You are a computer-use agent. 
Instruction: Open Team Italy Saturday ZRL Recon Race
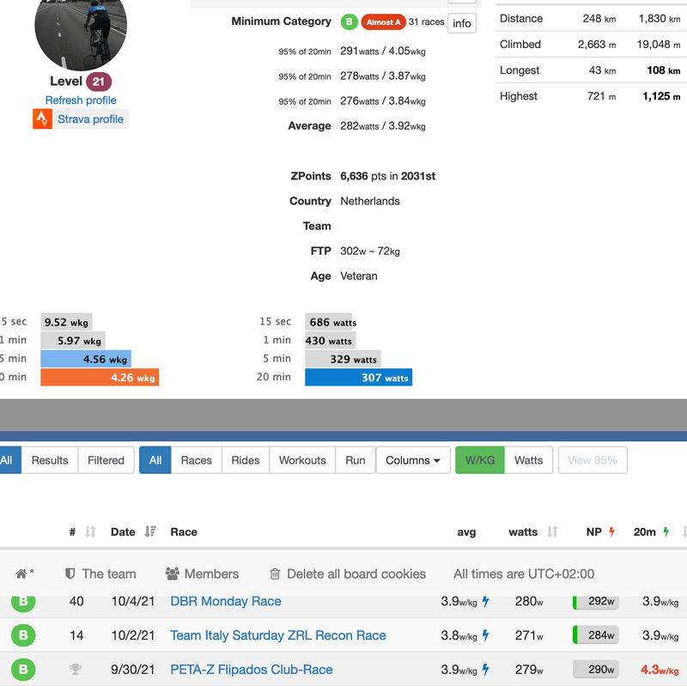coord(278,635)
